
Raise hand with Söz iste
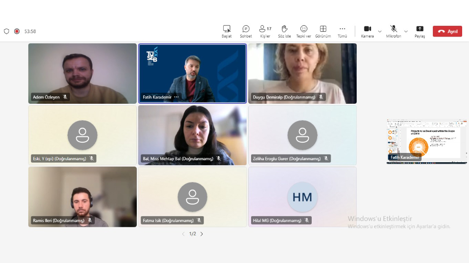coord(284,31)
